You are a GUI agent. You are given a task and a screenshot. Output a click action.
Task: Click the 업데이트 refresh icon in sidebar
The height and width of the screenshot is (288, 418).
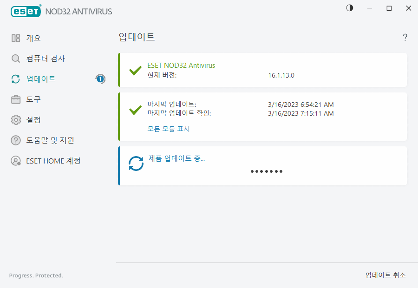[x=15, y=79]
